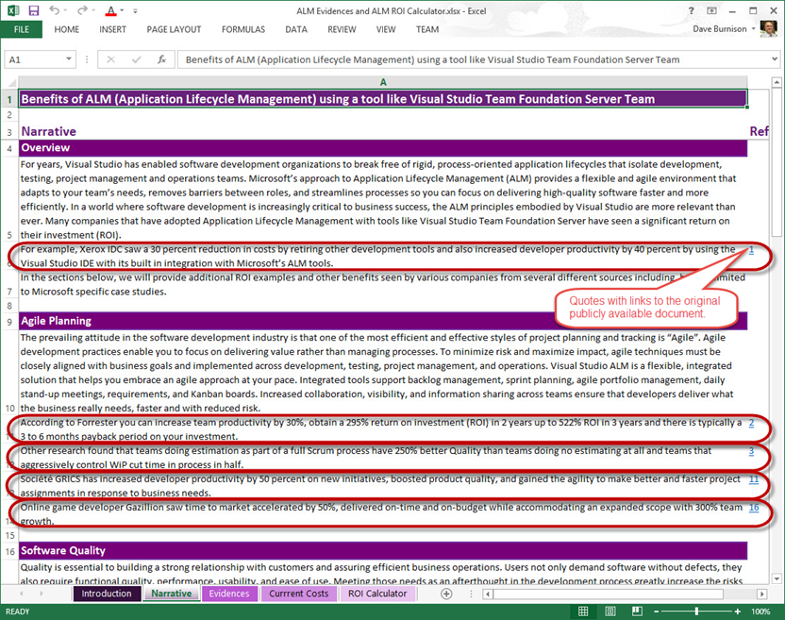
Task: Open the TEAM ribbon tab
Action: click(x=427, y=29)
